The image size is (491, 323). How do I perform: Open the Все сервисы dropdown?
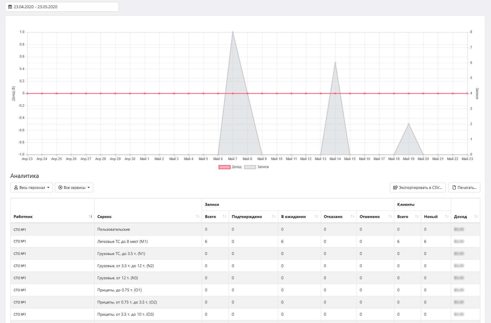tap(74, 187)
